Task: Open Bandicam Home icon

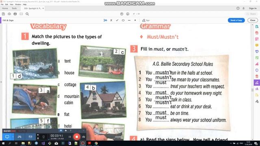Action: 61,131
